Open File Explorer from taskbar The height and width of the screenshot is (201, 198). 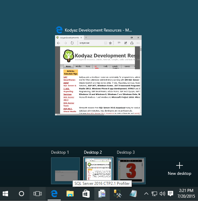coord(70,194)
